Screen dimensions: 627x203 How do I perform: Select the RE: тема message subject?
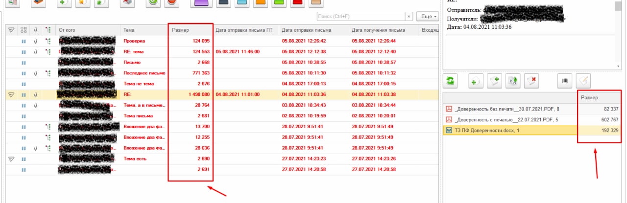pyautogui.click(x=135, y=52)
